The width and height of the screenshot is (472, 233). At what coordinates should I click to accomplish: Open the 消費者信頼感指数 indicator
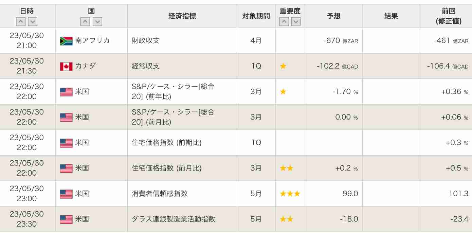(x=160, y=194)
